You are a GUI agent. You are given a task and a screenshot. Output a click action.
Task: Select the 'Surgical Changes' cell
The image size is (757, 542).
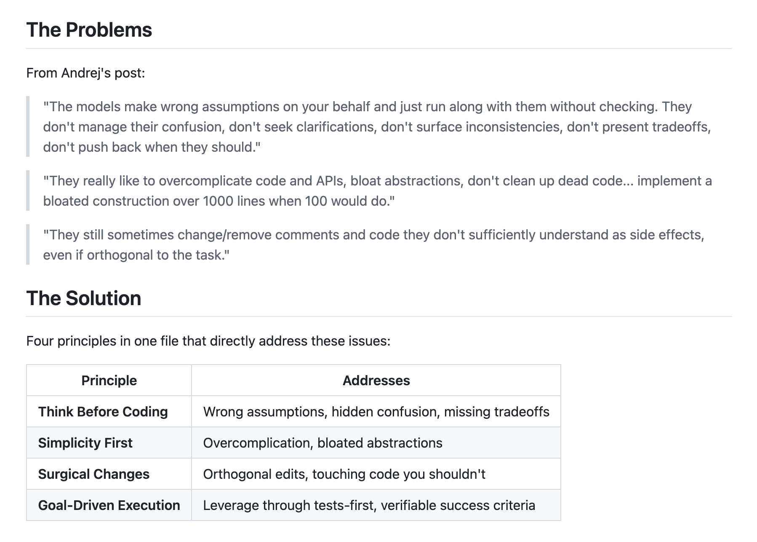pos(109,474)
